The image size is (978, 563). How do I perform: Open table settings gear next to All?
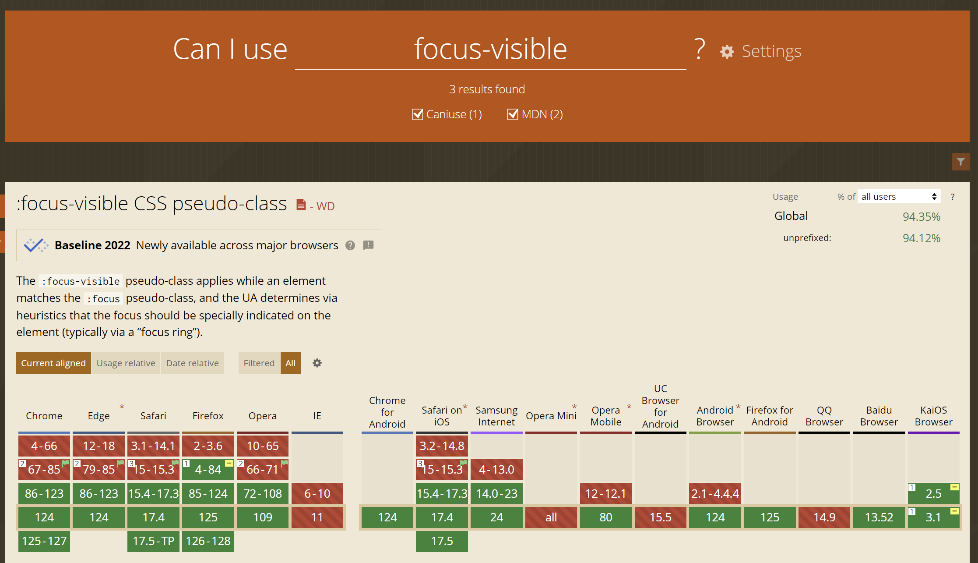coord(317,363)
